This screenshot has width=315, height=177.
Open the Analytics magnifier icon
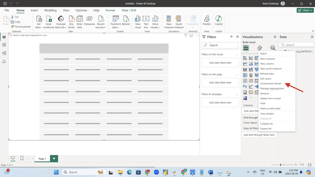coord(272,48)
